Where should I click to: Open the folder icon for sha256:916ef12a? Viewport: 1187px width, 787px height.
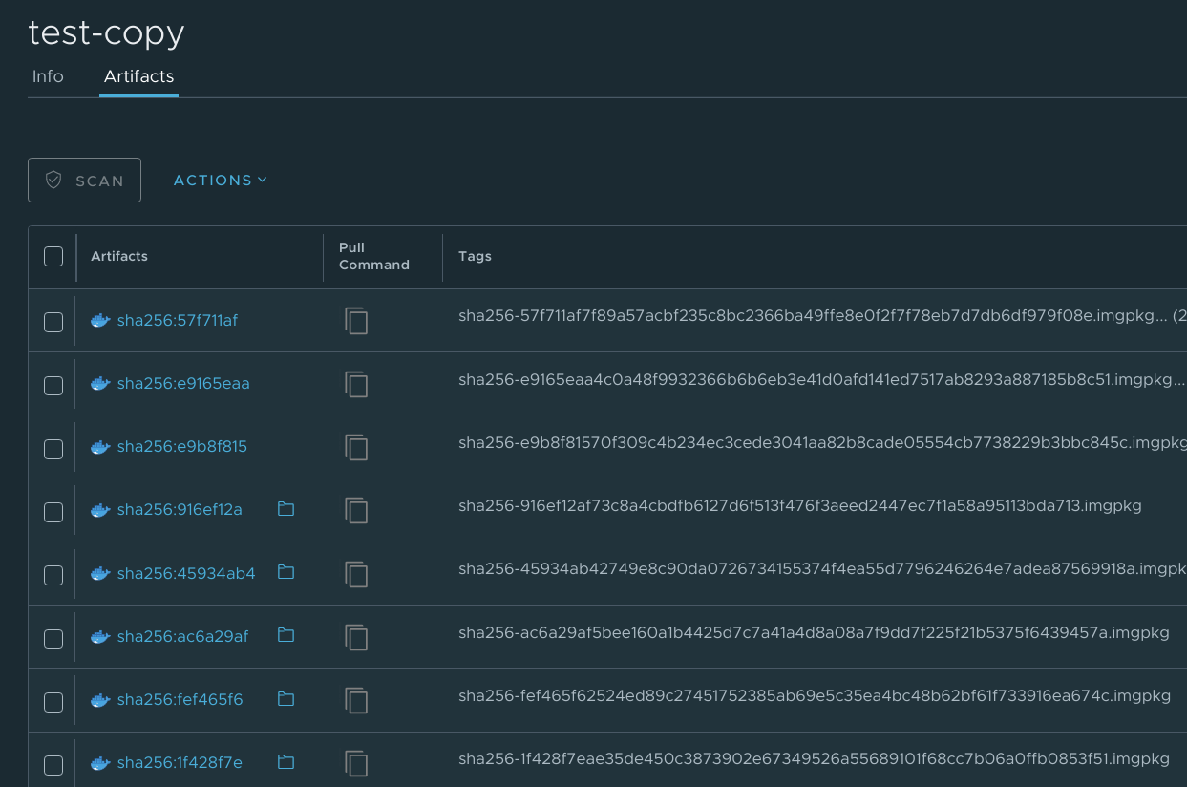(286, 509)
